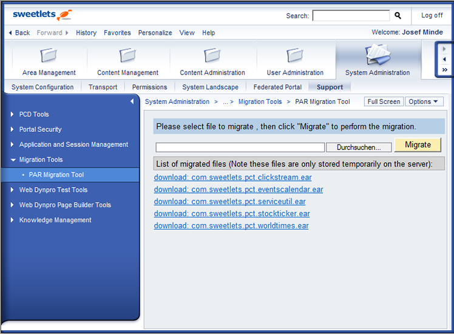
Task: Click PCD Tools label
Action: pyautogui.click(x=34, y=114)
